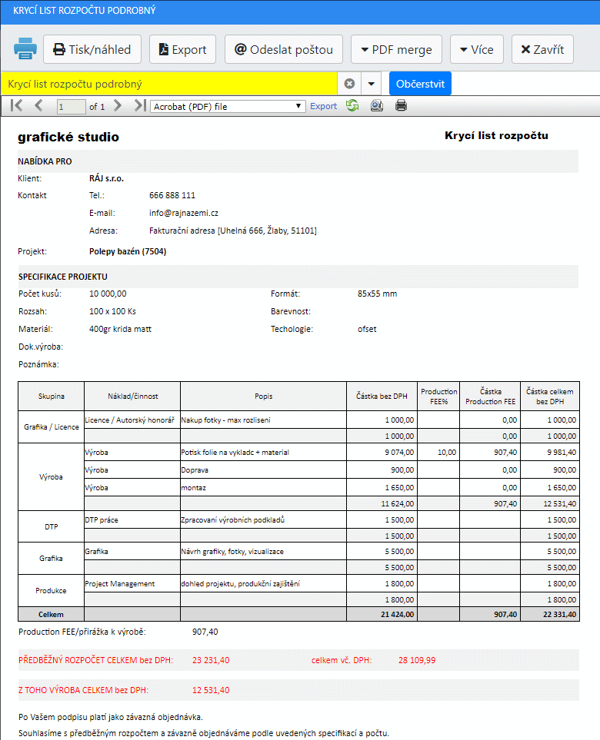The width and height of the screenshot is (600, 740).
Task: Click the Project Management cell
Action: [132, 584]
